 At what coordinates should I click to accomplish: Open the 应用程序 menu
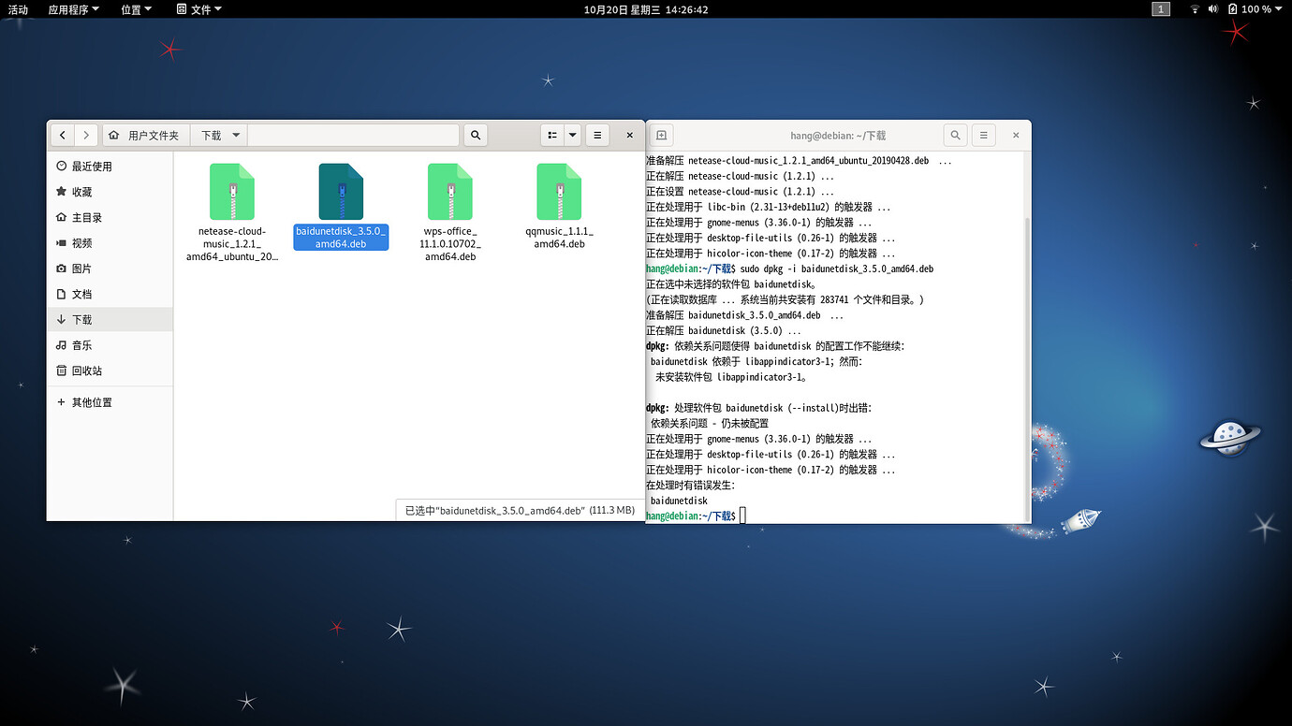[x=73, y=9]
